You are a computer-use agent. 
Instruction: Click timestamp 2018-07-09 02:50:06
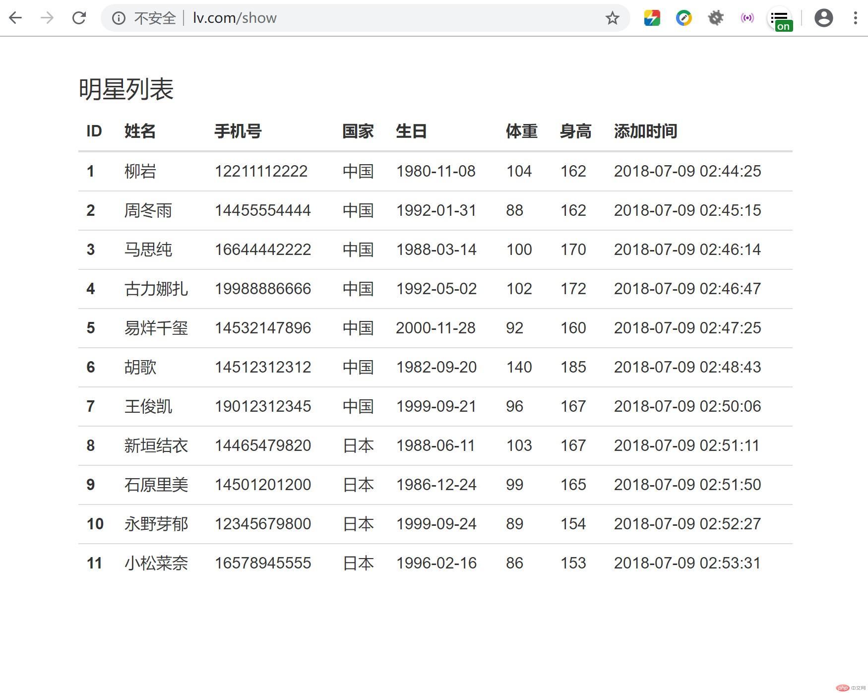tap(687, 406)
